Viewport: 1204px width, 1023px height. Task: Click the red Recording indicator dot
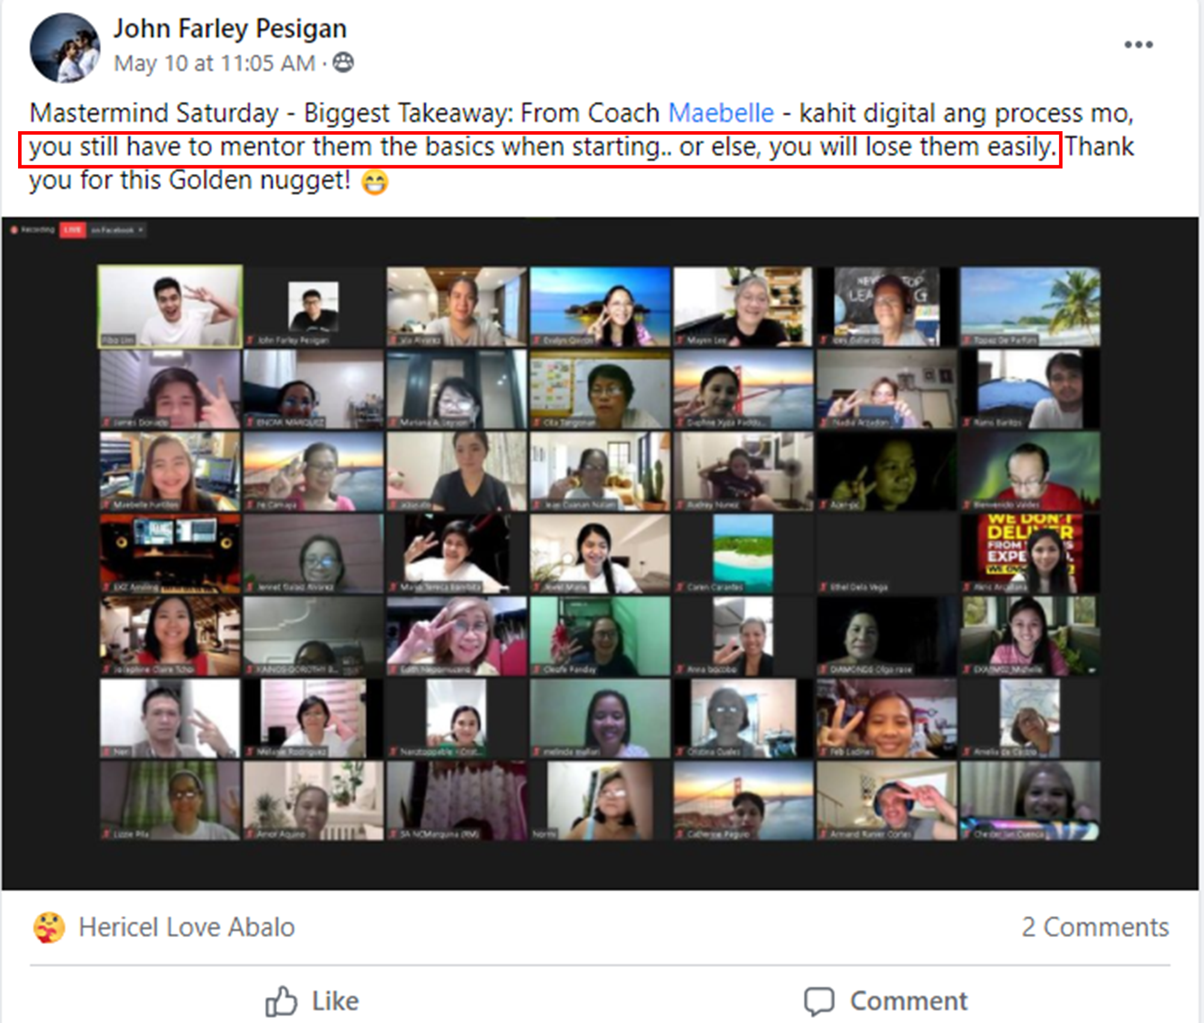click(14, 230)
